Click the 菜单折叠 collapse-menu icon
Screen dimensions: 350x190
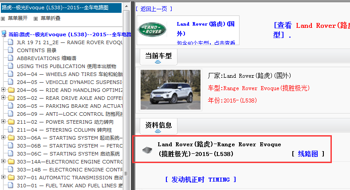coord(36,19)
